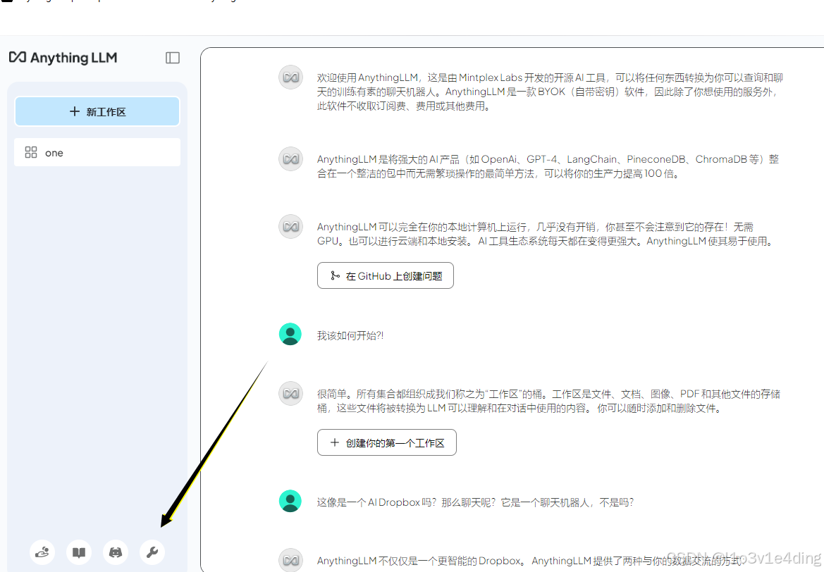The width and height of the screenshot is (824, 572).
Task: Click the bot avatar beside 欢迎使用 message
Action: (x=290, y=77)
